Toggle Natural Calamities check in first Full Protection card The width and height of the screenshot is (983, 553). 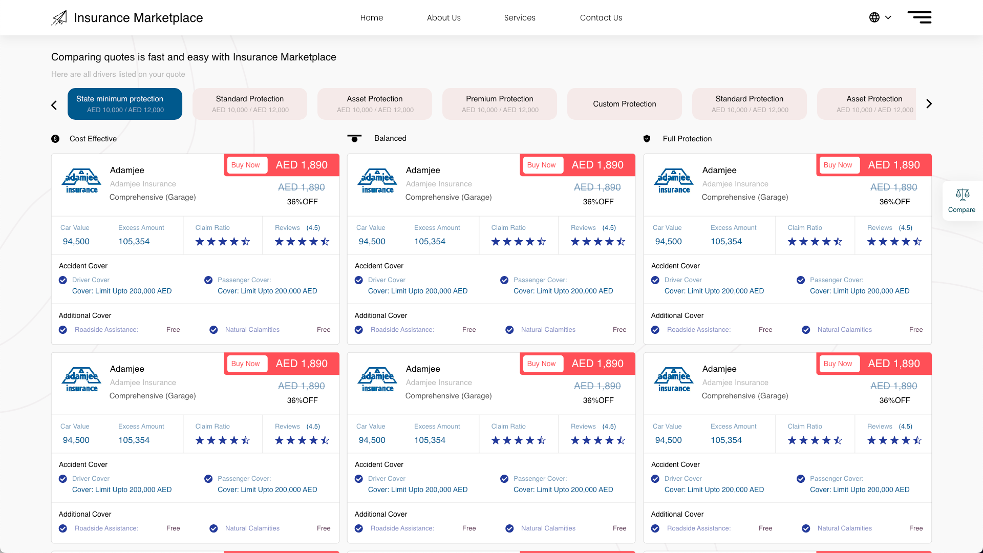(x=806, y=330)
